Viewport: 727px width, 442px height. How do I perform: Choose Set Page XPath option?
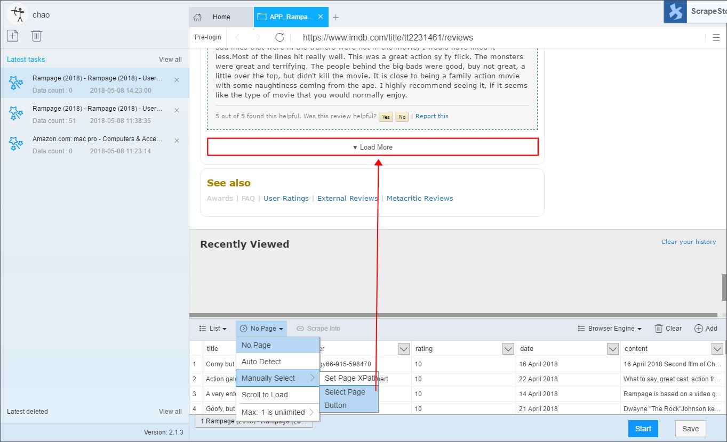click(x=349, y=378)
